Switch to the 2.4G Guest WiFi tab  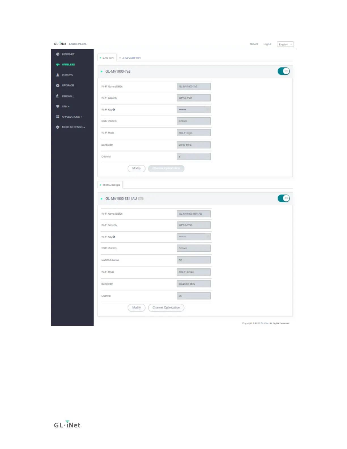[130, 58]
